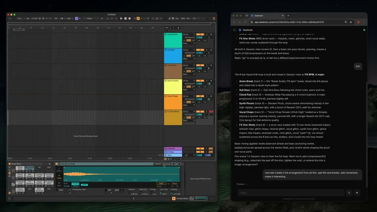
Task: Toggle the WARP button in Simpler
Action: click(161, 184)
